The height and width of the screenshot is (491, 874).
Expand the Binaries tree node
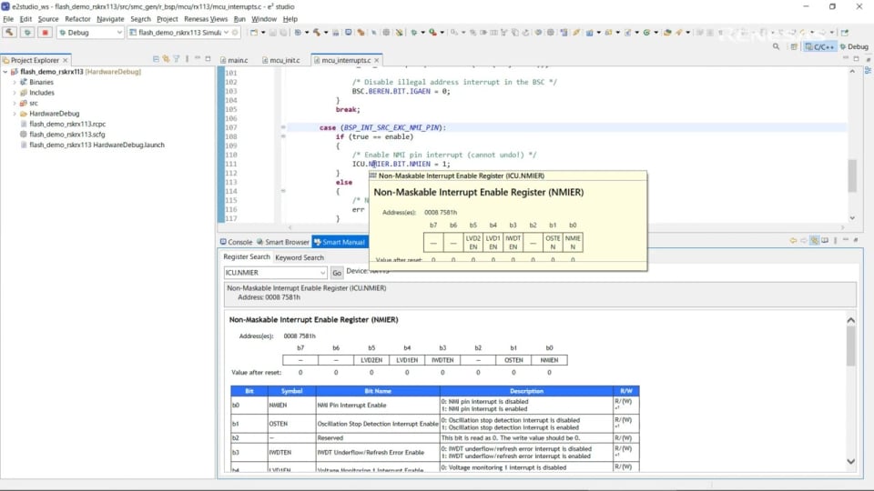click(15, 82)
